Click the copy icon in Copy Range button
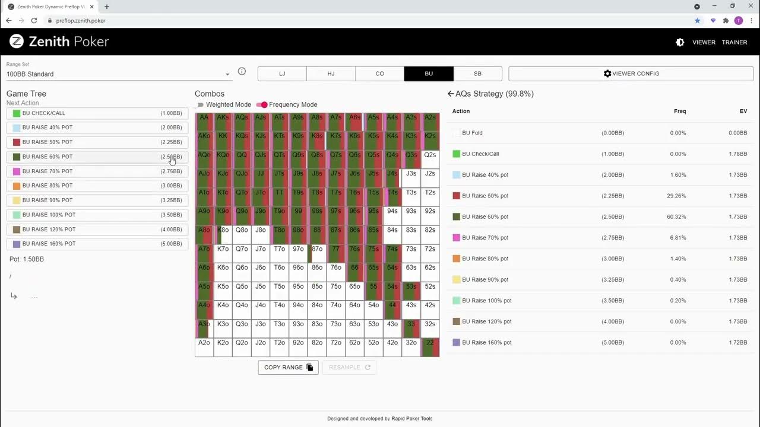 [x=310, y=367]
